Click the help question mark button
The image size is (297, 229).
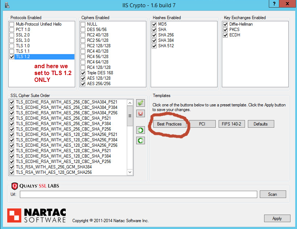[274, 4]
